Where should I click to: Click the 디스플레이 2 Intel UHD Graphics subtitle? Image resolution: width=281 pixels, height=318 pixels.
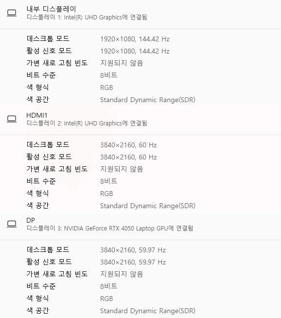click(x=87, y=123)
